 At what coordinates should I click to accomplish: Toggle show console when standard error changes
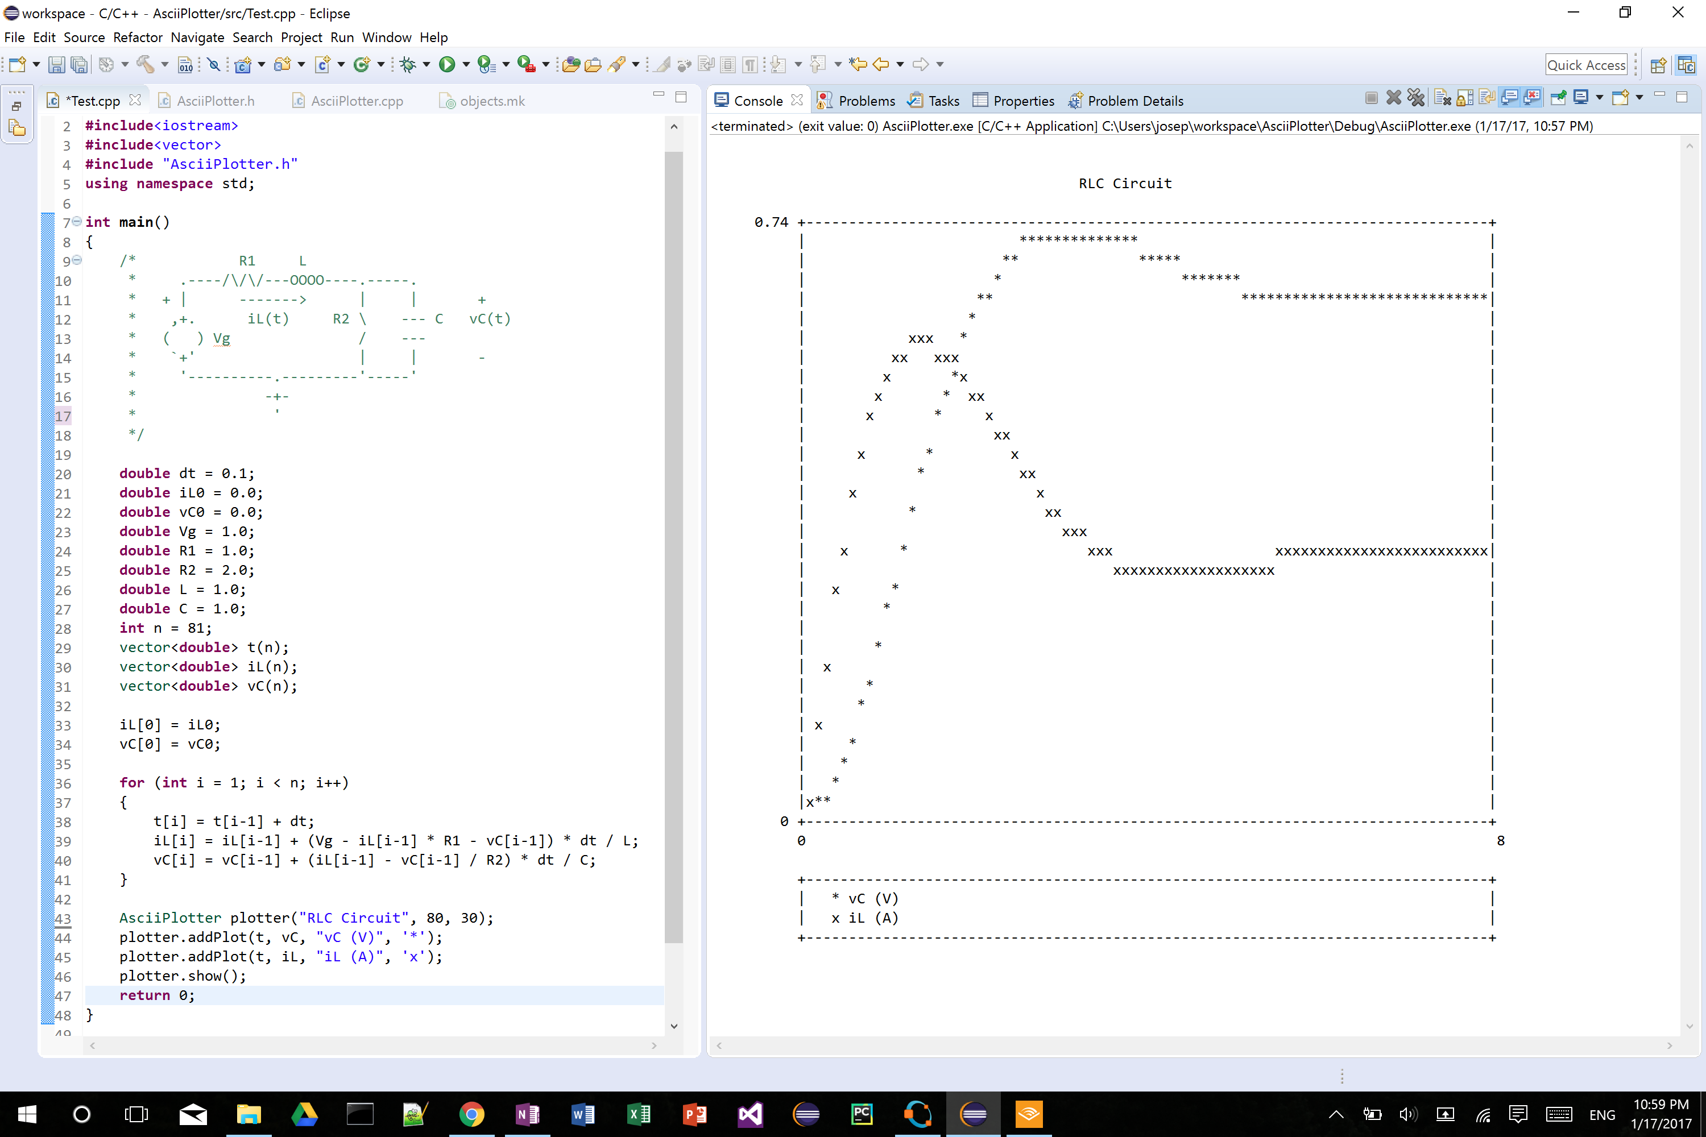point(1532,98)
